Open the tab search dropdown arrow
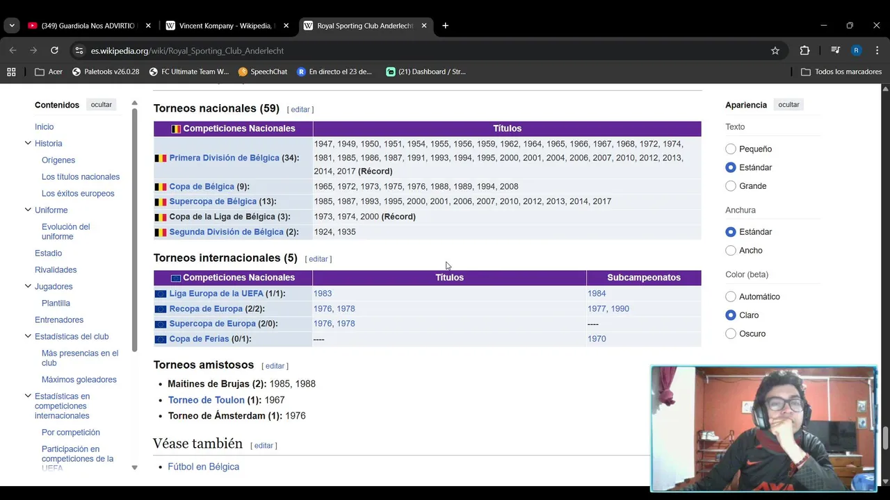The height and width of the screenshot is (500, 890). [x=12, y=26]
